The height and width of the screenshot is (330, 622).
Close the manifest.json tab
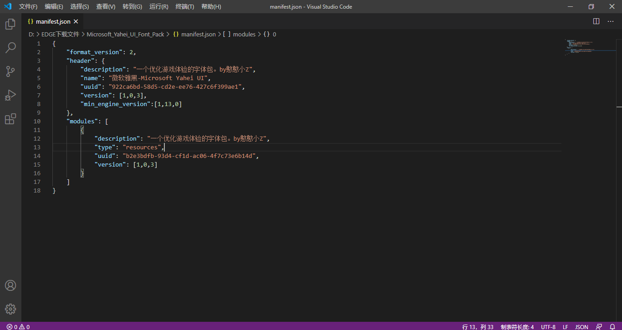click(x=76, y=21)
